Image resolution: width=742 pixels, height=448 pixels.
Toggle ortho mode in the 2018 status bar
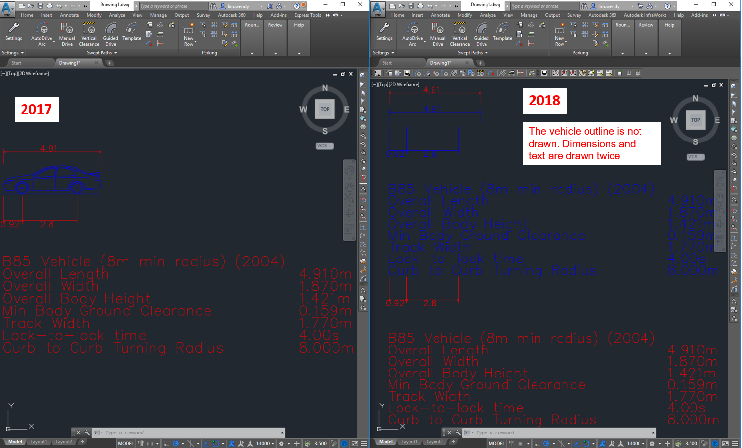pos(537,444)
